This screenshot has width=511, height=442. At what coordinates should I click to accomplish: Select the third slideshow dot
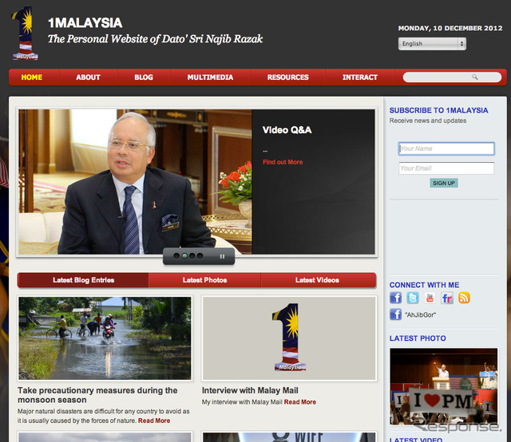[192, 256]
